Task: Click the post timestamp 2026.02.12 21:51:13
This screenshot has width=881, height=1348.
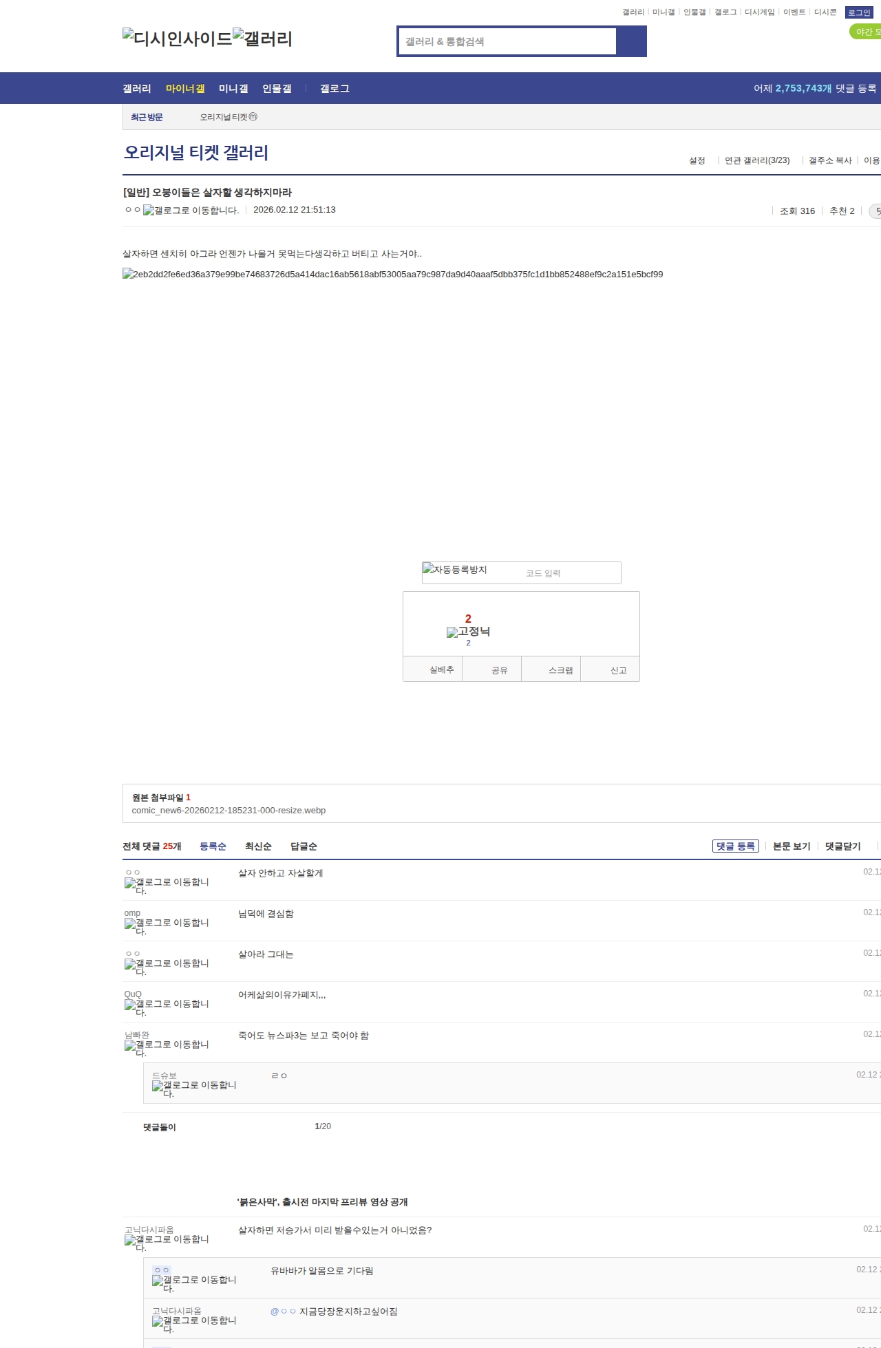Action: pyautogui.click(x=295, y=210)
